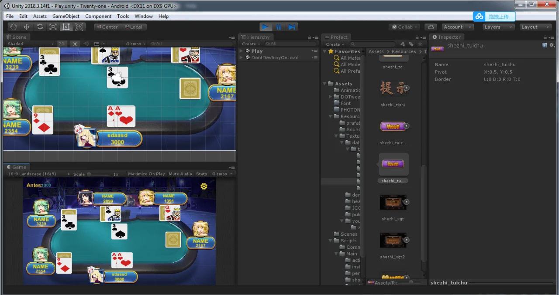
Task: Open the Account dropdown
Action: tap(458, 27)
